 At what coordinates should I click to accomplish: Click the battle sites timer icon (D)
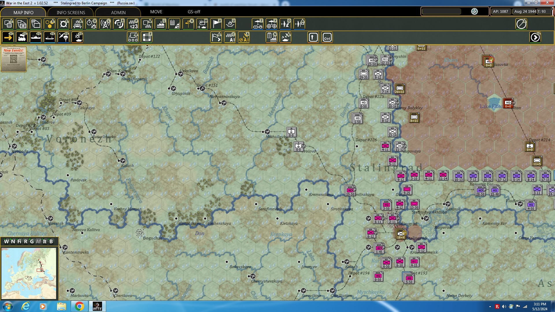click(x=91, y=24)
